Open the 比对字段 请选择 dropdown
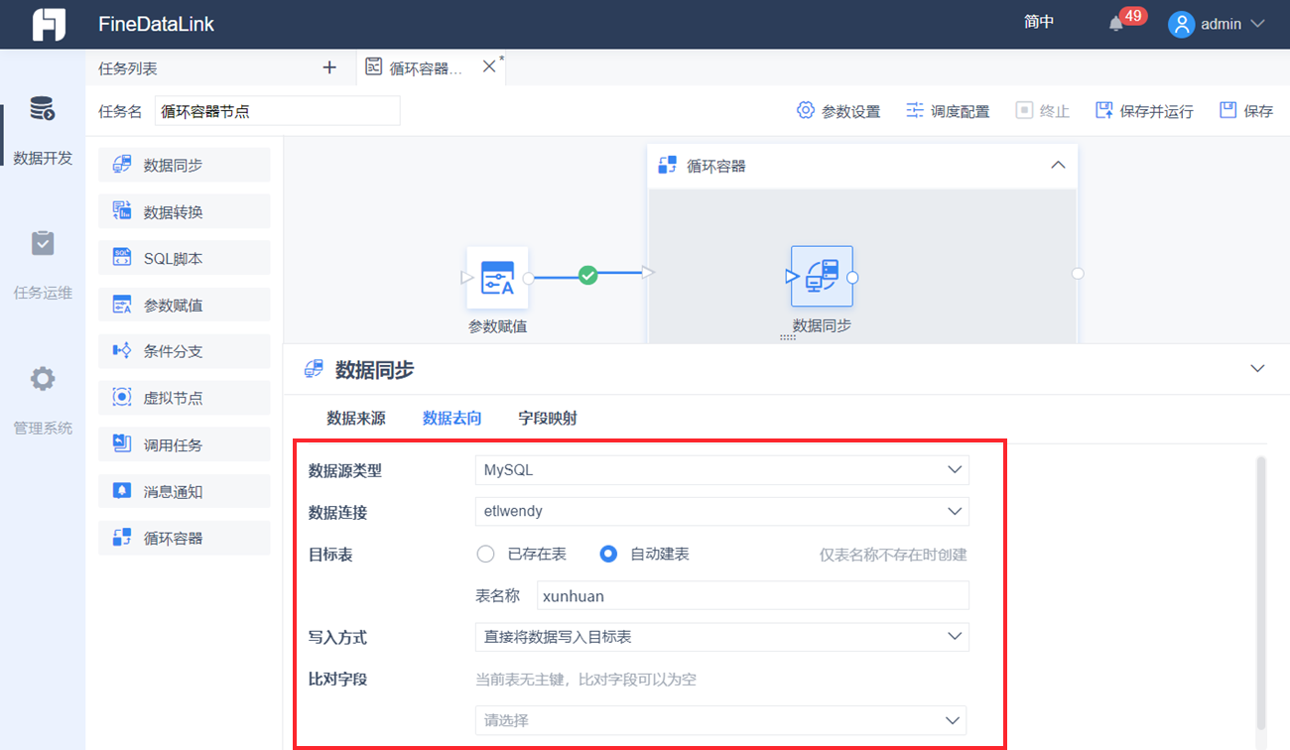This screenshot has height=750, width=1290. 721,720
